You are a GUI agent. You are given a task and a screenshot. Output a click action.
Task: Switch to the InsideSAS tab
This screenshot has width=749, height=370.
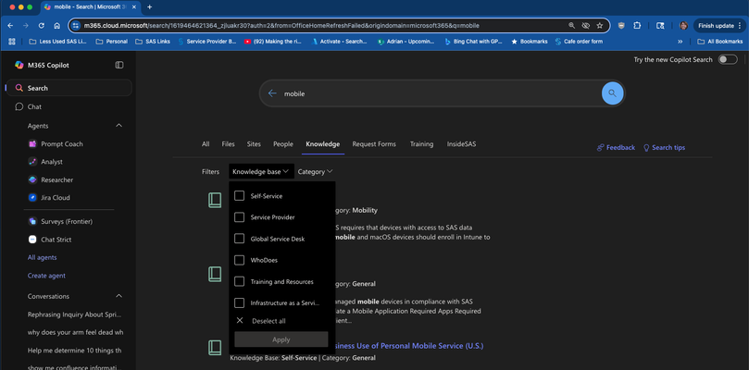[461, 143]
